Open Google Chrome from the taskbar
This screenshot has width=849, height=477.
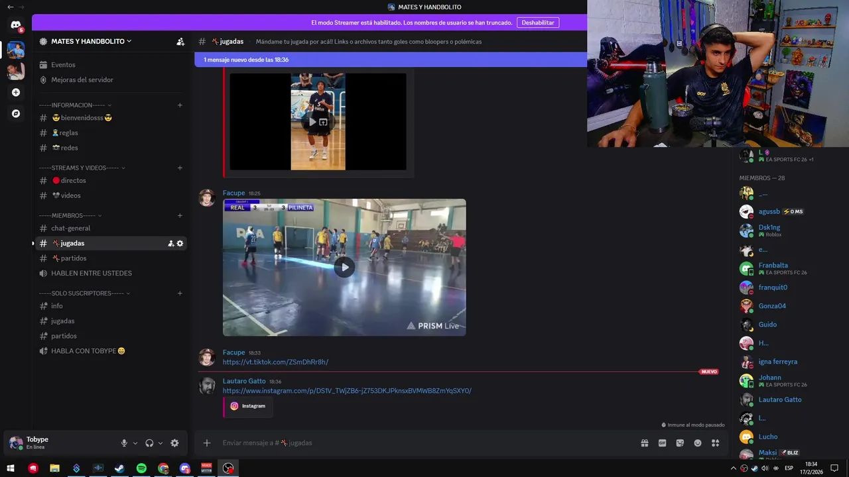tap(163, 468)
